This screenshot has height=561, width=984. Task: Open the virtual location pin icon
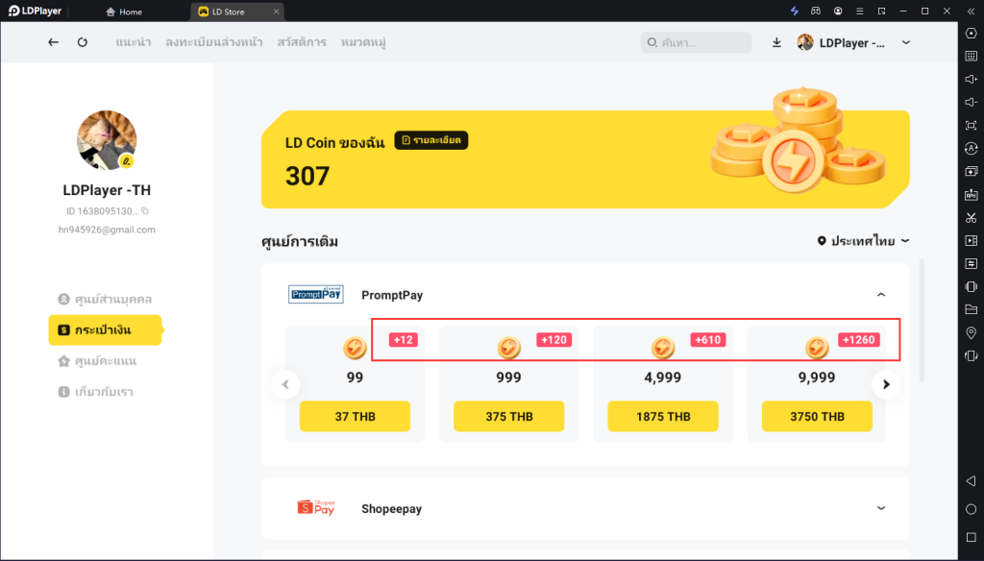pyautogui.click(x=971, y=332)
